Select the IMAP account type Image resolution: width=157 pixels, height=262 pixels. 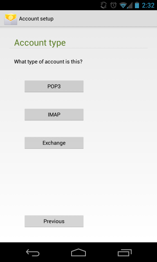[54, 115]
